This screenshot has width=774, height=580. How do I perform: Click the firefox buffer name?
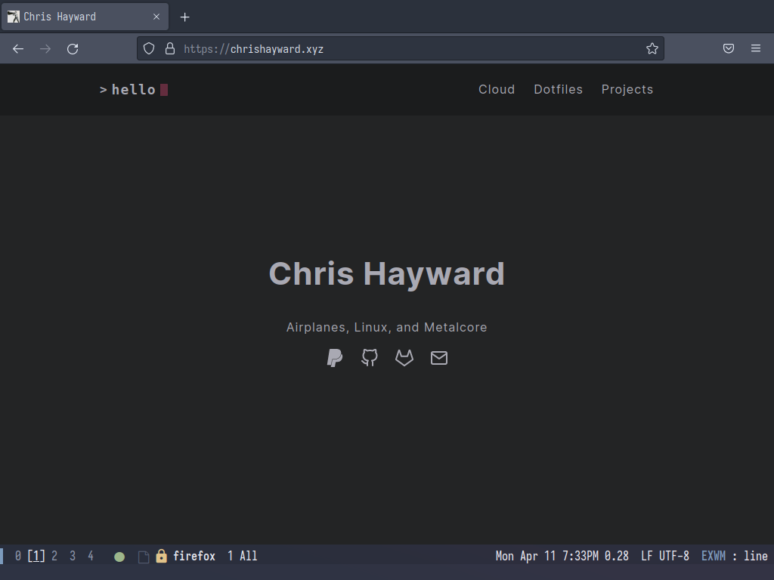pyautogui.click(x=194, y=557)
